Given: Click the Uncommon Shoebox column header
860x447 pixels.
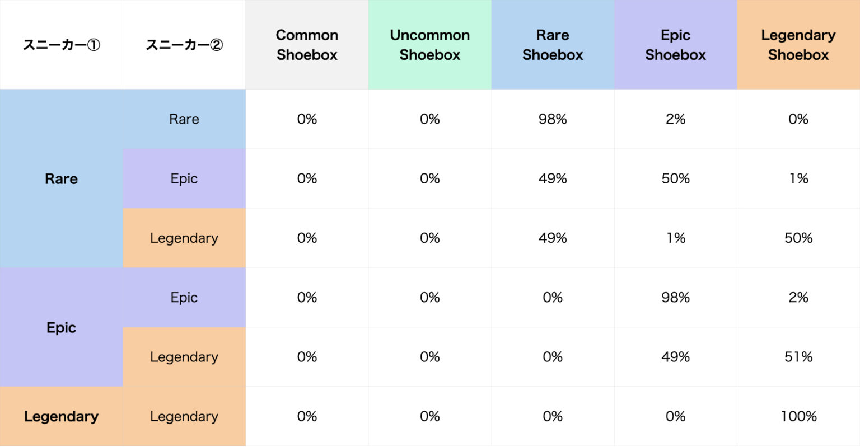Looking at the screenshot, I should click(429, 45).
